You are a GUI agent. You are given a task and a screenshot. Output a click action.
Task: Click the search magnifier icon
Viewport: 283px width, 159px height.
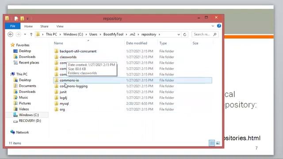coord(215,34)
